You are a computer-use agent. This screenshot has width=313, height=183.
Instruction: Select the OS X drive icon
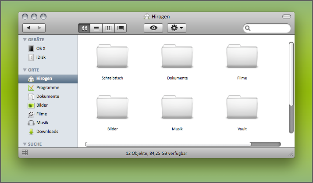point(31,49)
